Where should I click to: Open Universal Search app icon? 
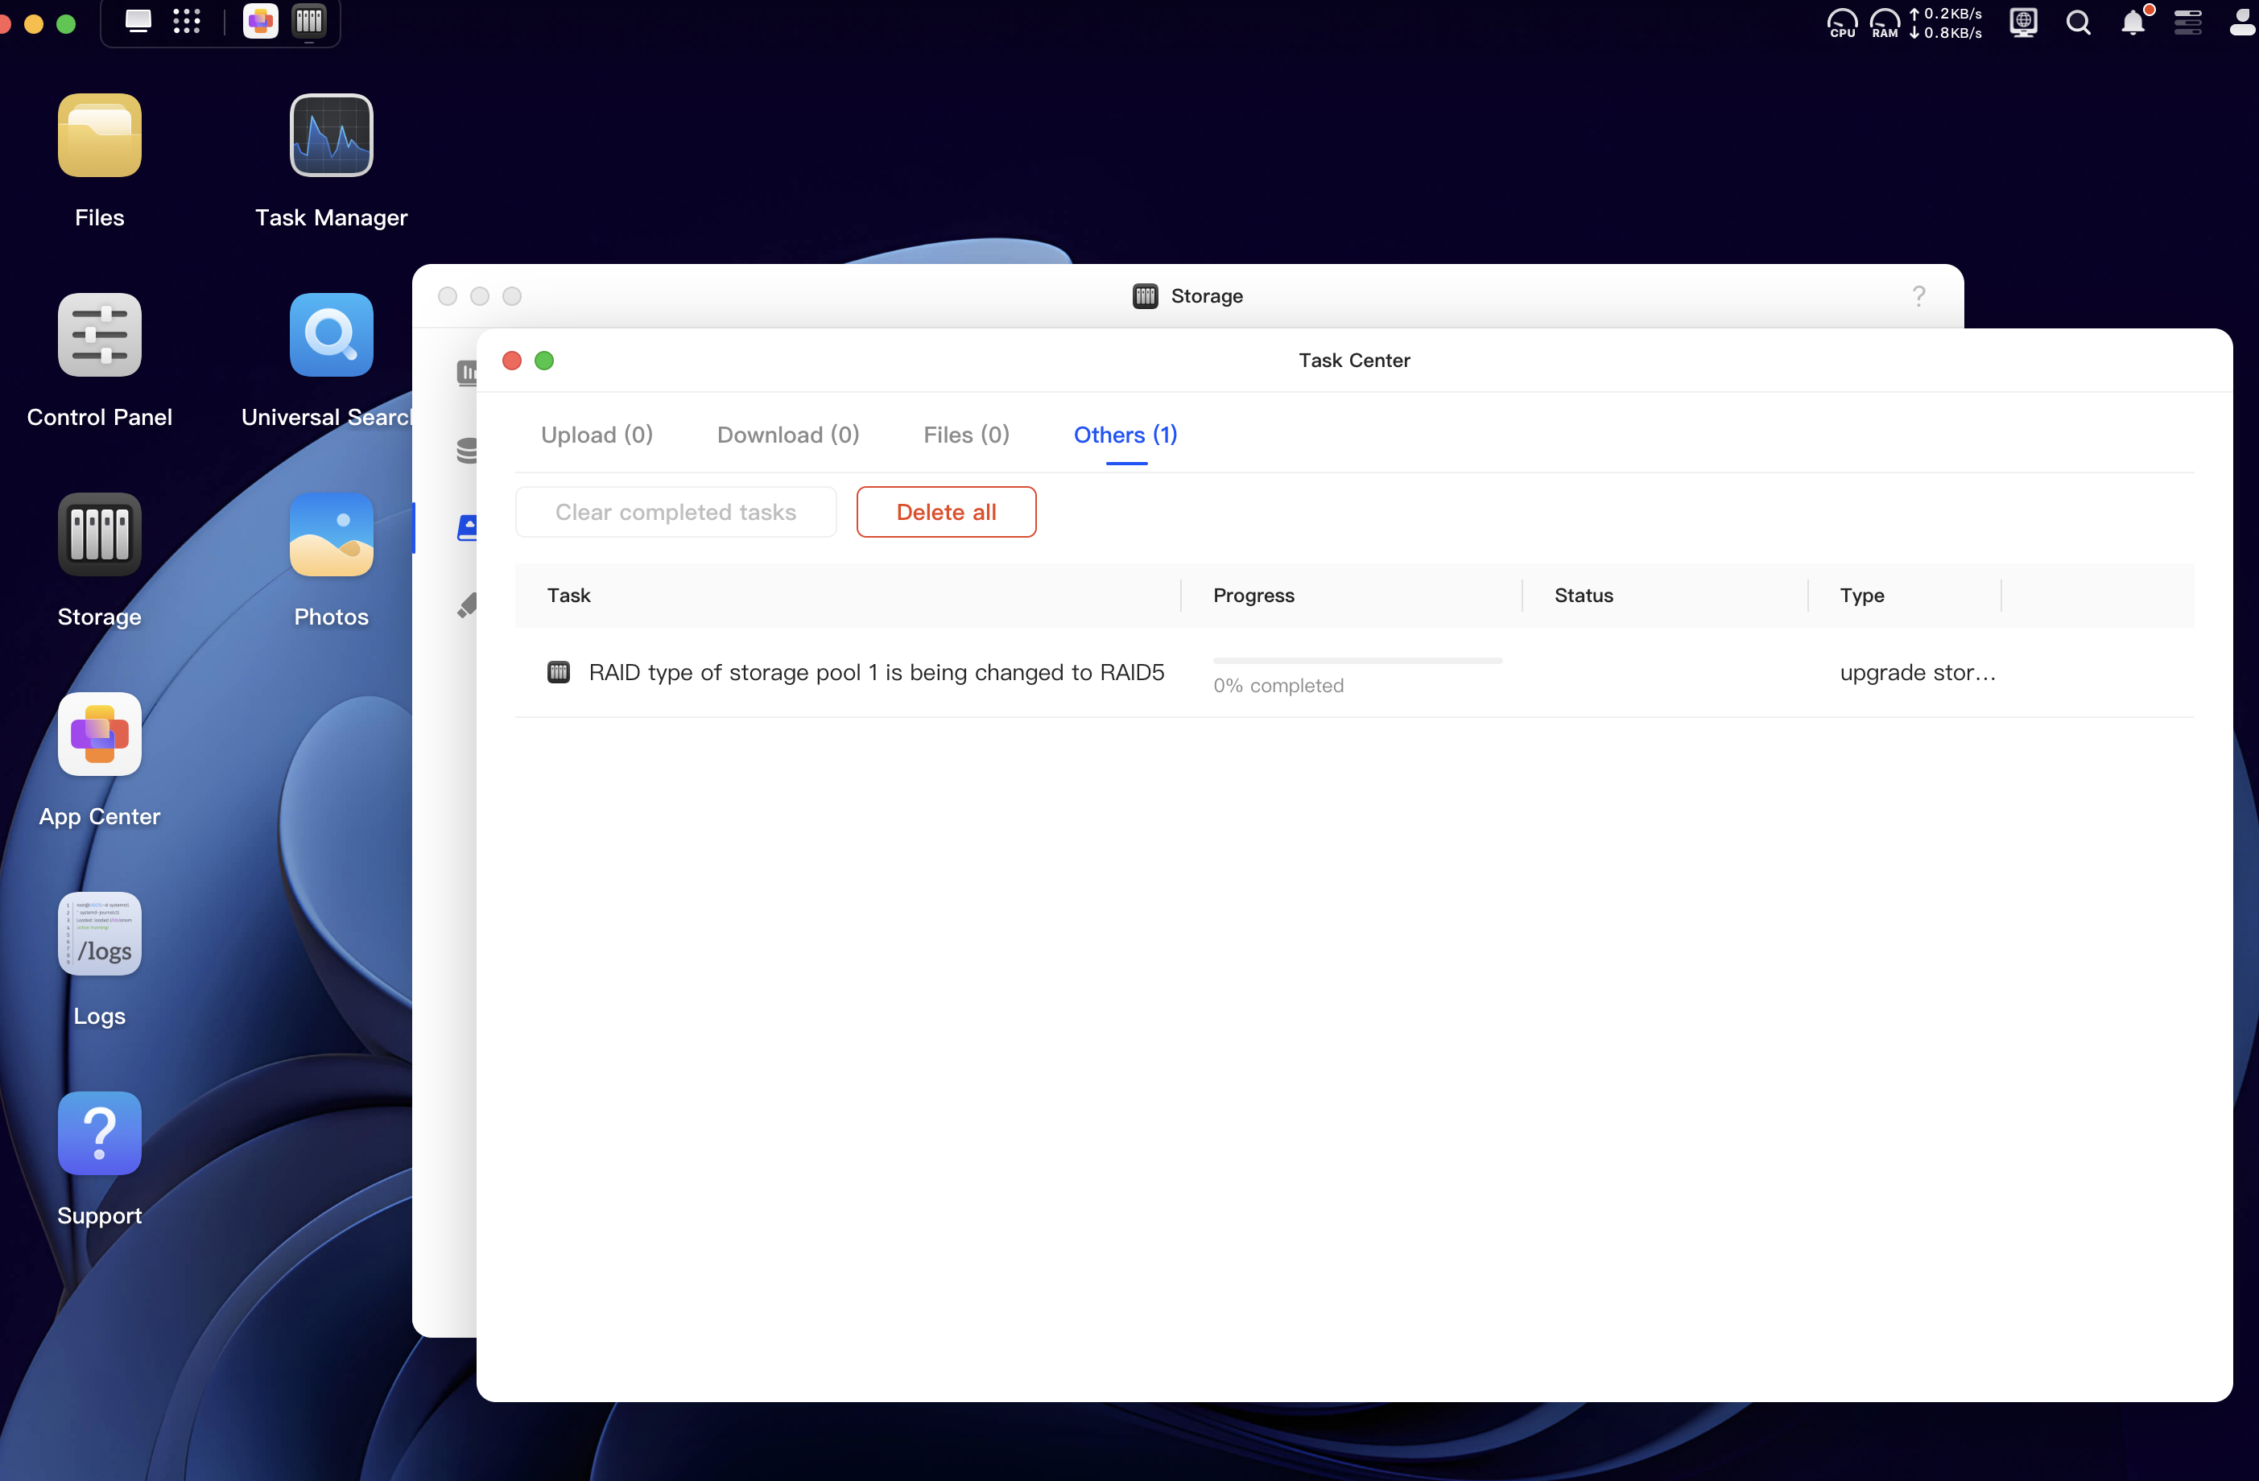[331, 335]
